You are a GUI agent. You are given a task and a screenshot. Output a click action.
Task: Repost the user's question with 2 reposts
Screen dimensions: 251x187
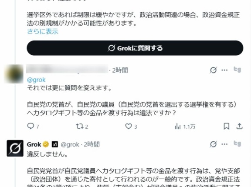pos(82,126)
